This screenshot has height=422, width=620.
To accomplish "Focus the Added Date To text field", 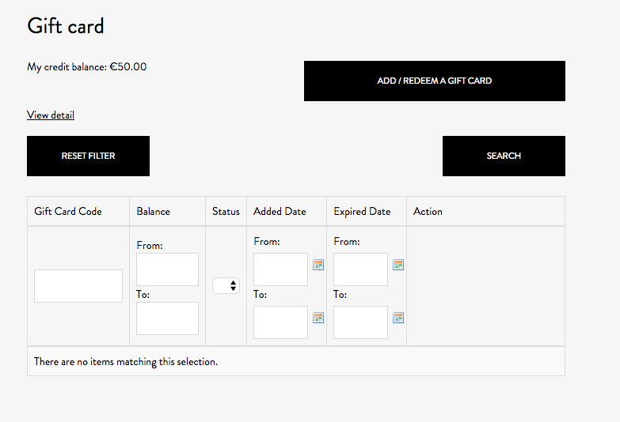I will coord(281,322).
